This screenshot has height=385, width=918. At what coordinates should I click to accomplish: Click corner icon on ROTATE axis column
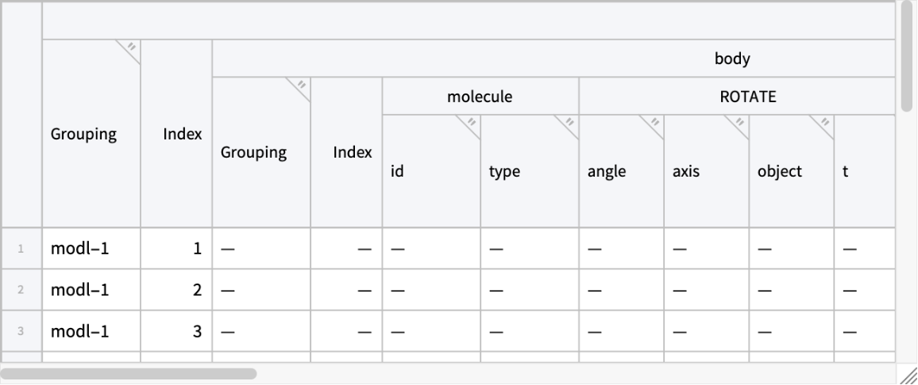pyautogui.click(x=740, y=123)
